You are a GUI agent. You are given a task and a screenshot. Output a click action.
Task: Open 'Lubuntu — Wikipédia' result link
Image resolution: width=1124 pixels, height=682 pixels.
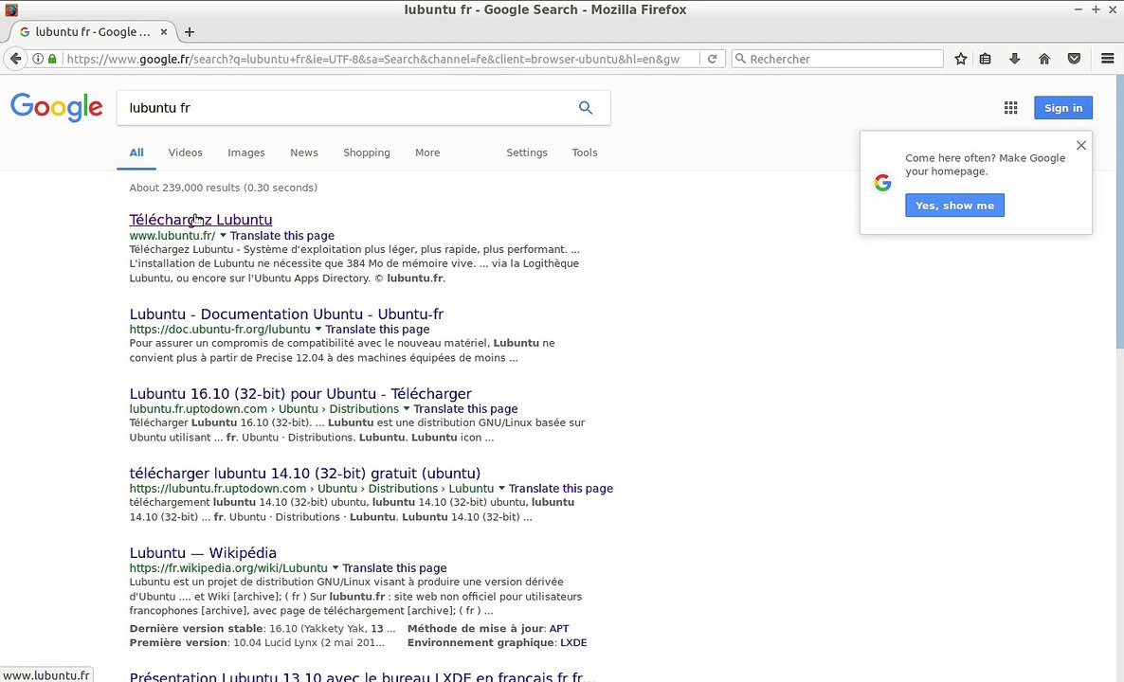coord(203,552)
